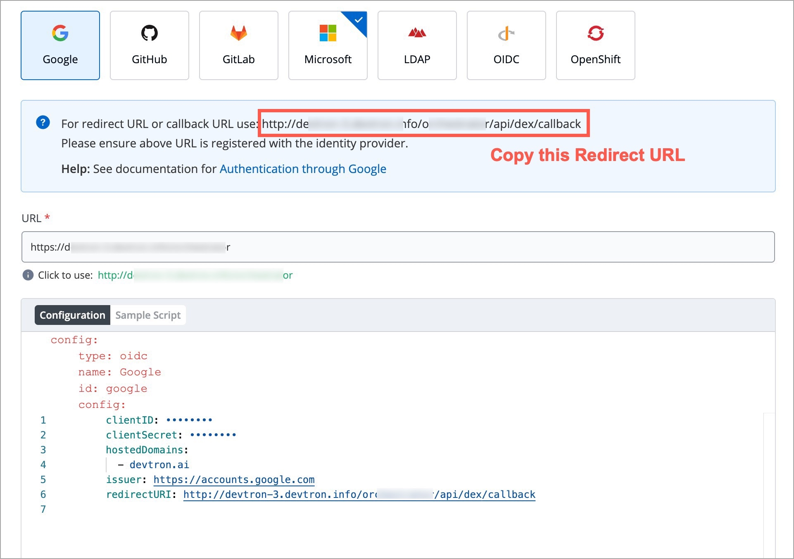
Task: Open Authentication through Google documentation link
Action: 303,169
